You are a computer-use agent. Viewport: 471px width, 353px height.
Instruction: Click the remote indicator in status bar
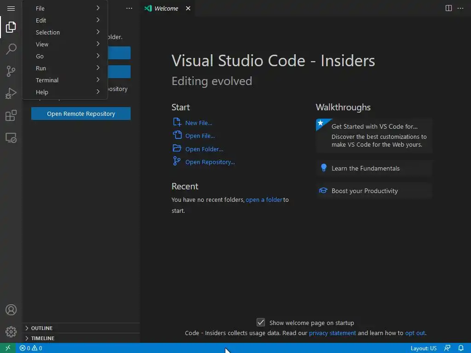pyautogui.click(x=8, y=348)
